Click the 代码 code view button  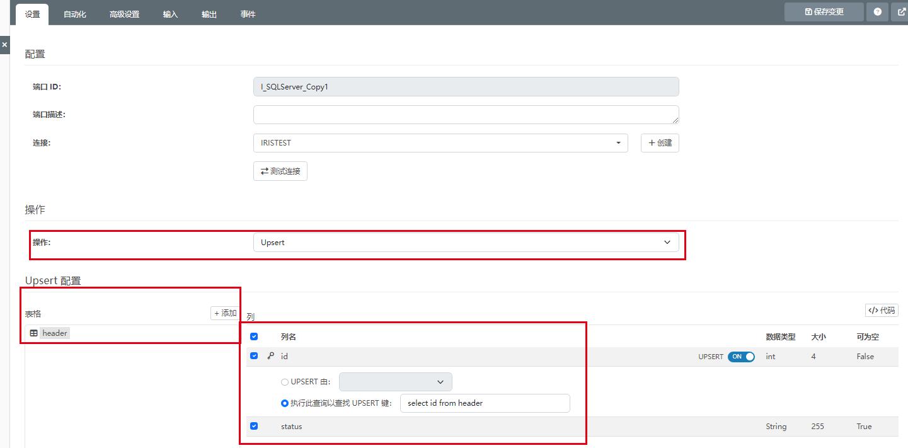point(882,310)
